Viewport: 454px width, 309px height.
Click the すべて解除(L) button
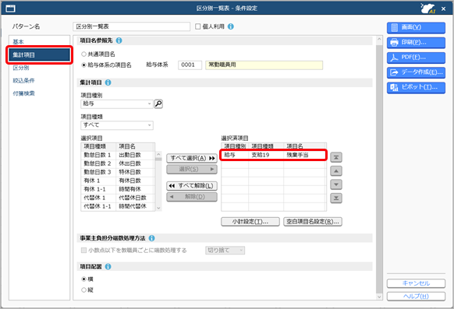192,186
